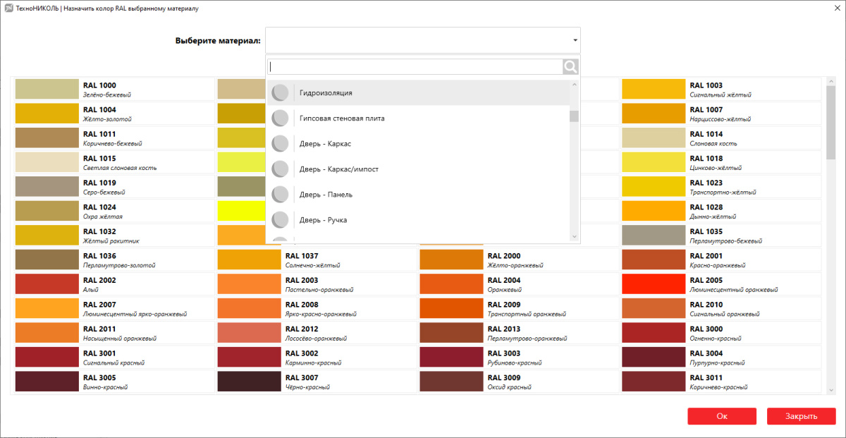Select the RAL 1003 Сигнальный жёлтый color
This screenshot has height=438, width=846.
[x=653, y=90]
